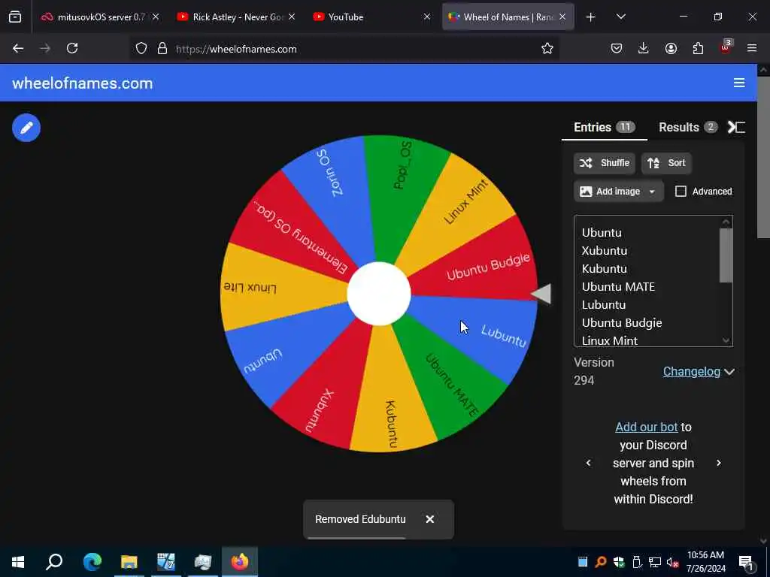This screenshot has height=577, width=770.
Task: Hide the entries panel with collapse icon
Action: (x=736, y=127)
